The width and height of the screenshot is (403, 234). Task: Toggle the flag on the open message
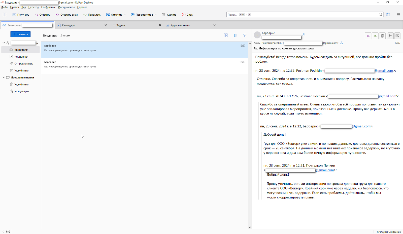coord(391,36)
